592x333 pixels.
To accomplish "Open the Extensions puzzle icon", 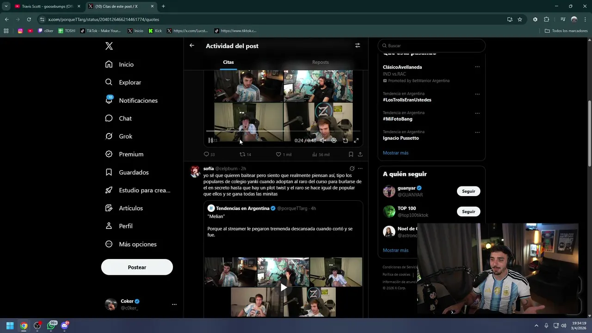I will [x=547, y=19].
